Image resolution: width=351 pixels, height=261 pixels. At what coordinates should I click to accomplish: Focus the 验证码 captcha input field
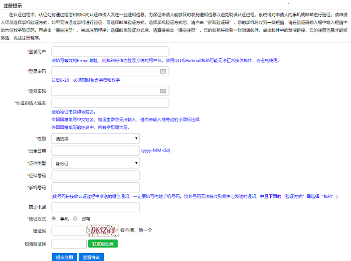69,231
